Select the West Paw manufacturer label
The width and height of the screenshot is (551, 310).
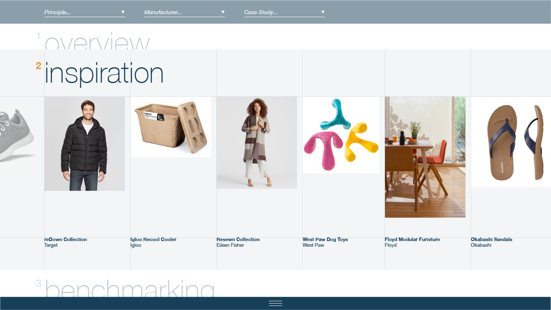coord(314,245)
